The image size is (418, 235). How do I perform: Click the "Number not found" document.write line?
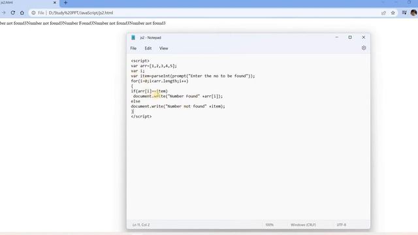click(178, 106)
